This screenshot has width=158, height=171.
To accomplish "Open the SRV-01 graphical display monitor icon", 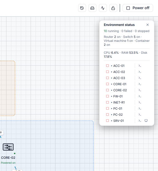I will click(146, 121).
